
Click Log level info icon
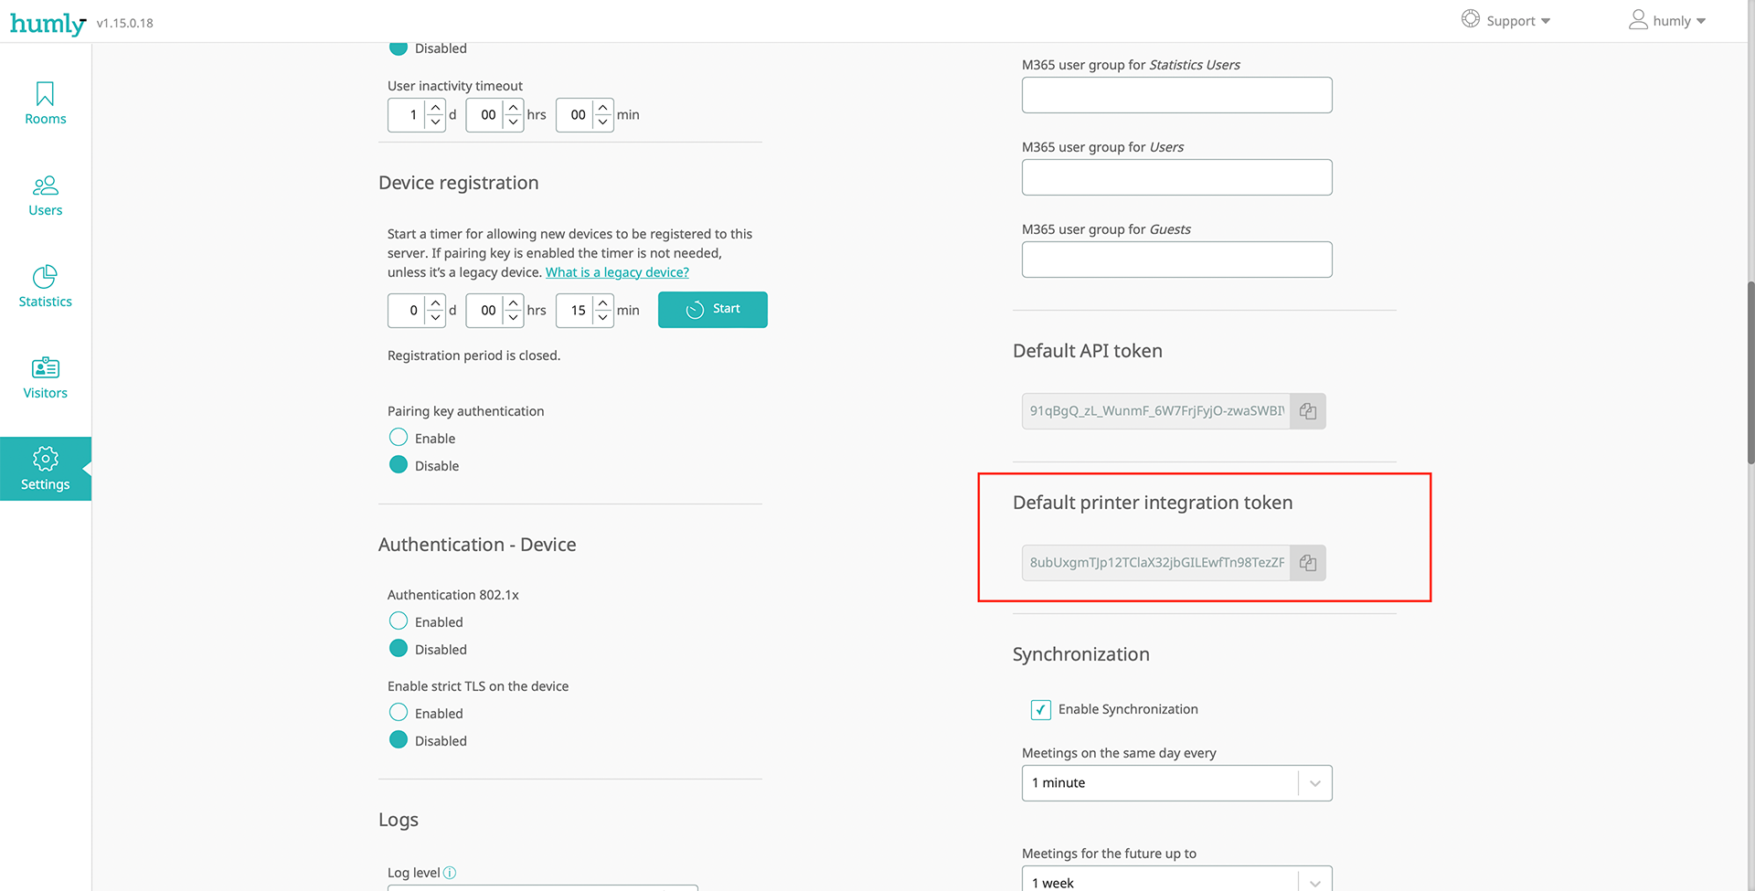[x=450, y=873]
